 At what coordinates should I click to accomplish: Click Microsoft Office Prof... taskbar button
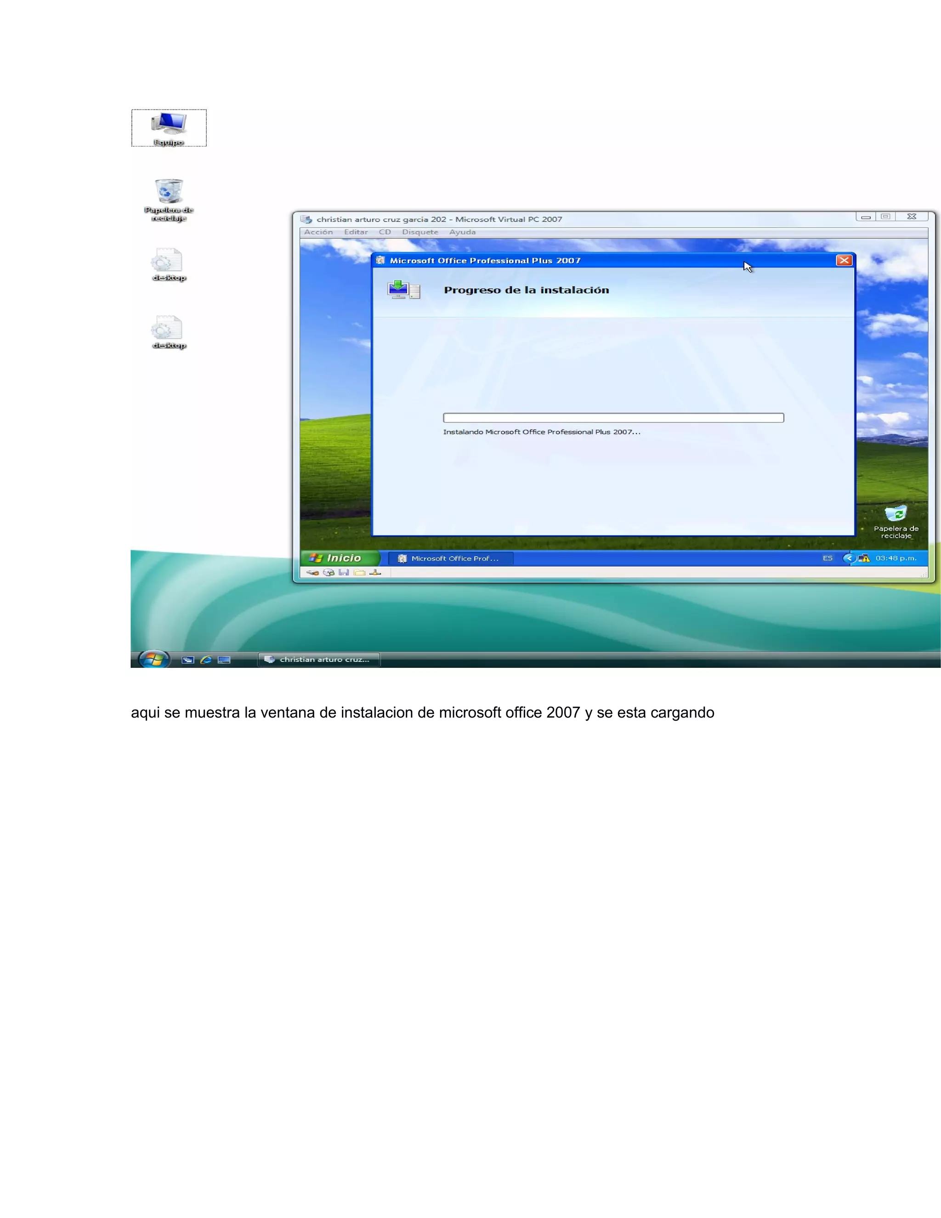pyautogui.click(x=449, y=558)
